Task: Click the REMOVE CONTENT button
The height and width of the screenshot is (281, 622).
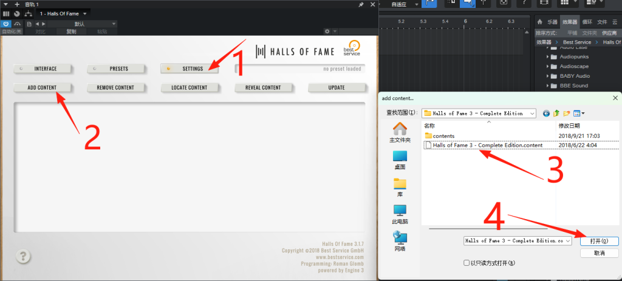Action: pos(116,87)
